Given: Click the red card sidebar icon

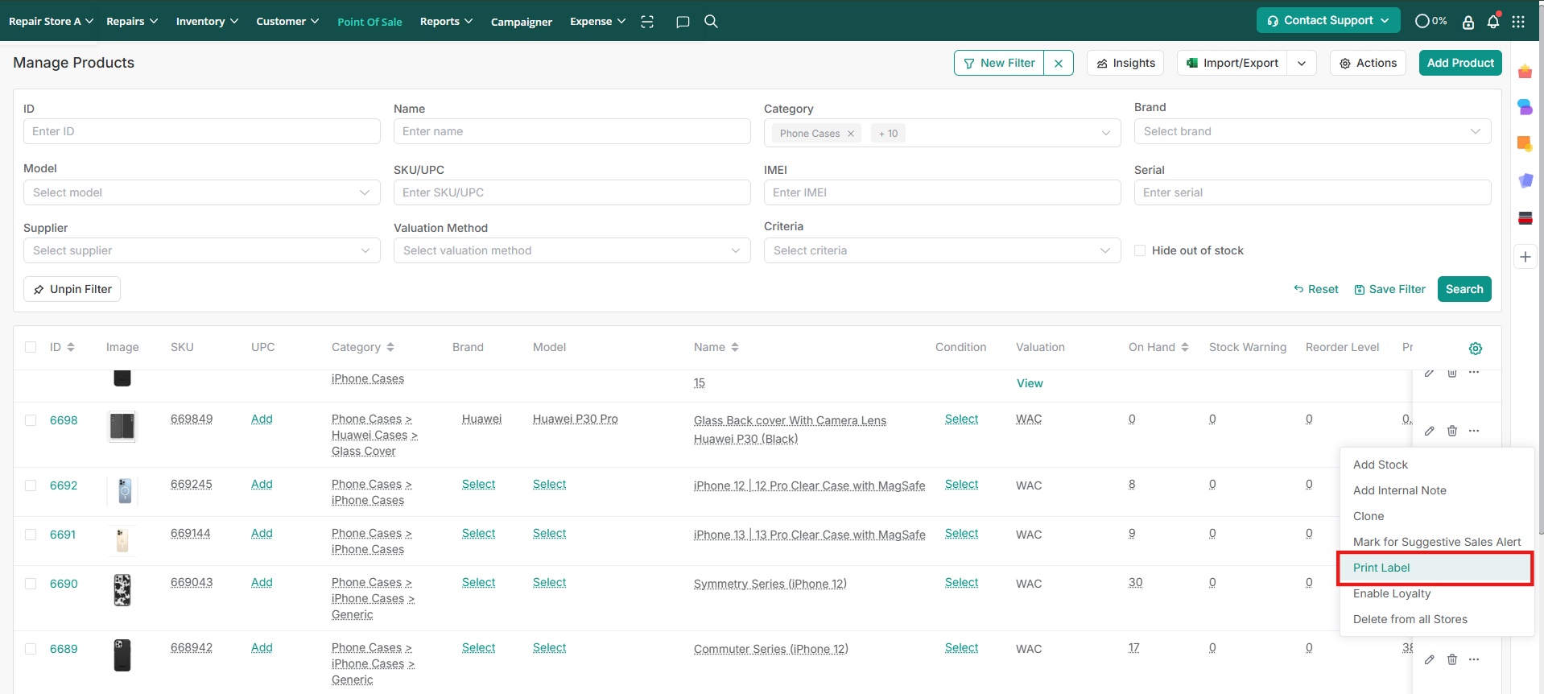Looking at the screenshot, I should (x=1525, y=217).
